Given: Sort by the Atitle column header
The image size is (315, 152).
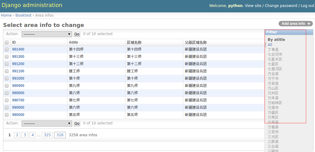Looking at the screenshot, I should tap(73, 42).
